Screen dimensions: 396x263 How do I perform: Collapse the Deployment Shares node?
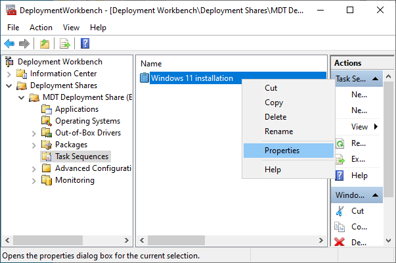(x=9, y=86)
